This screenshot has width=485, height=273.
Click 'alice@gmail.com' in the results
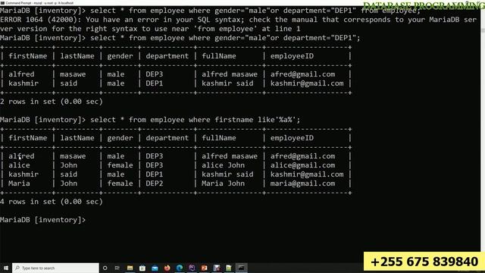pos(302,165)
